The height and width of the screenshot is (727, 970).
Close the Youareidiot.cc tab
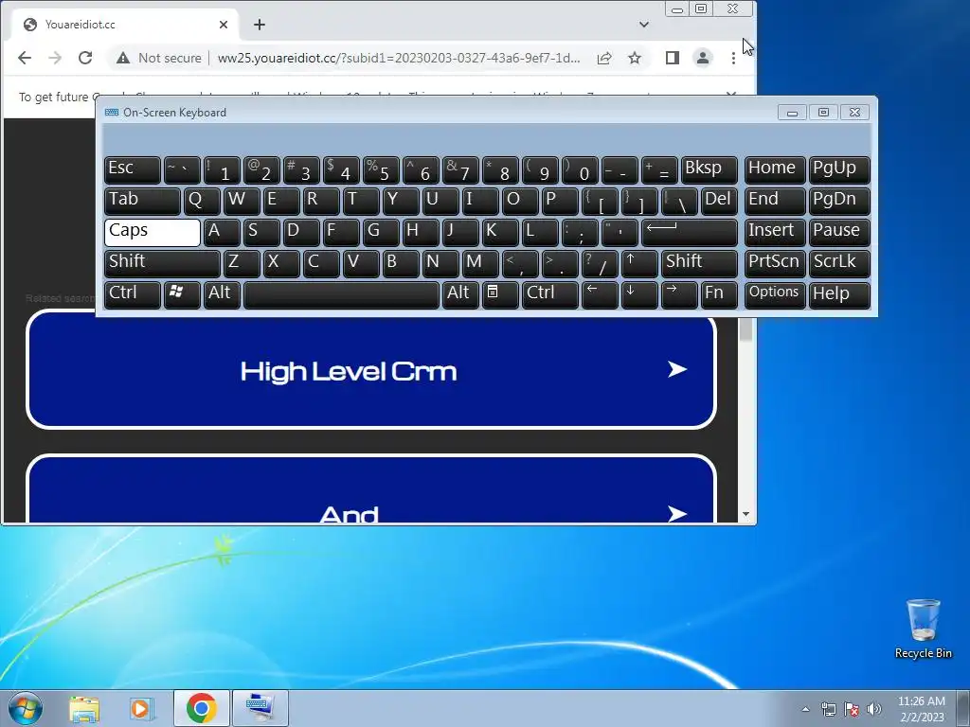[224, 25]
